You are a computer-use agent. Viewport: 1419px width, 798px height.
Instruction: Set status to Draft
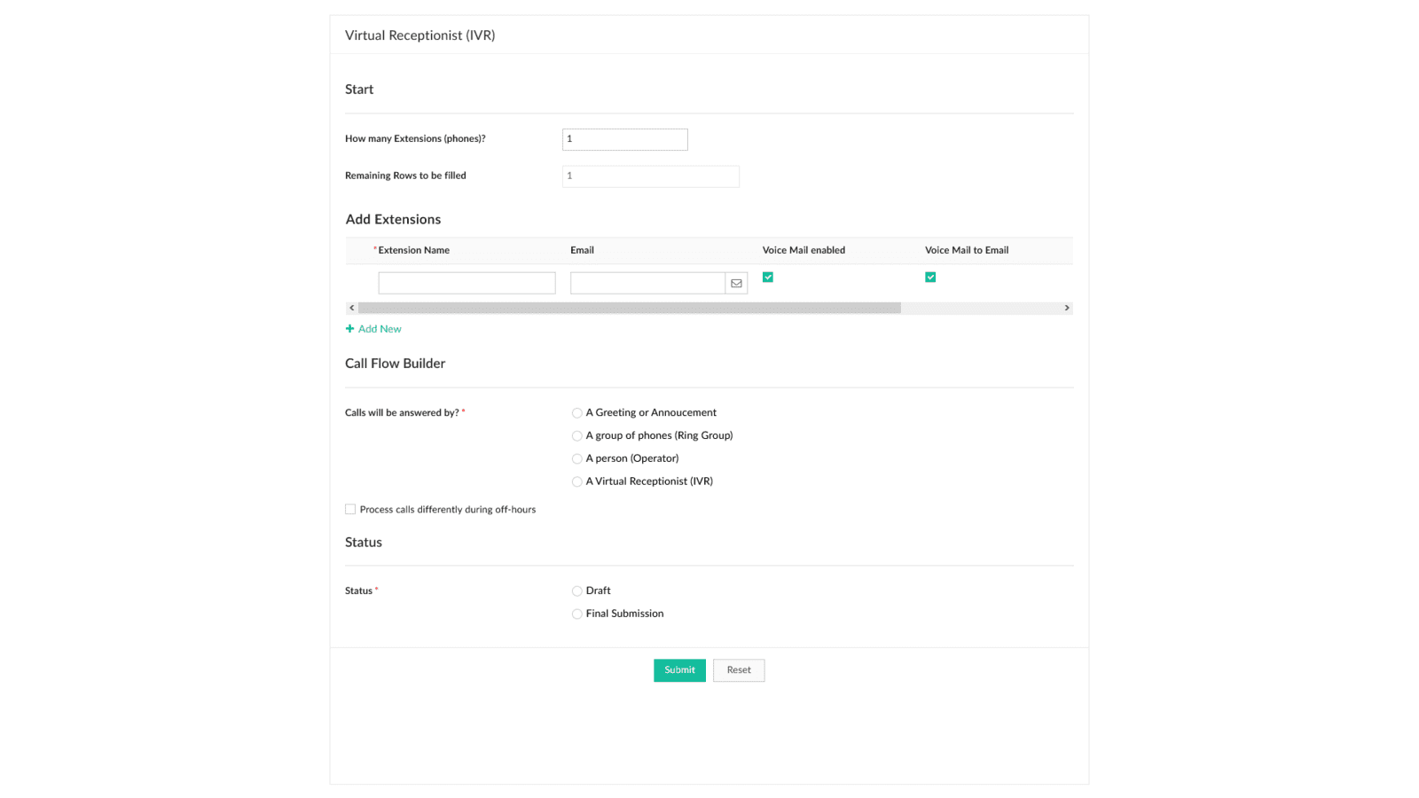point(577,591)
